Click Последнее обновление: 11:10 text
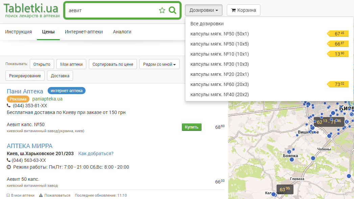This screenshot has height=199, width=354. click(x=101, y=195)
